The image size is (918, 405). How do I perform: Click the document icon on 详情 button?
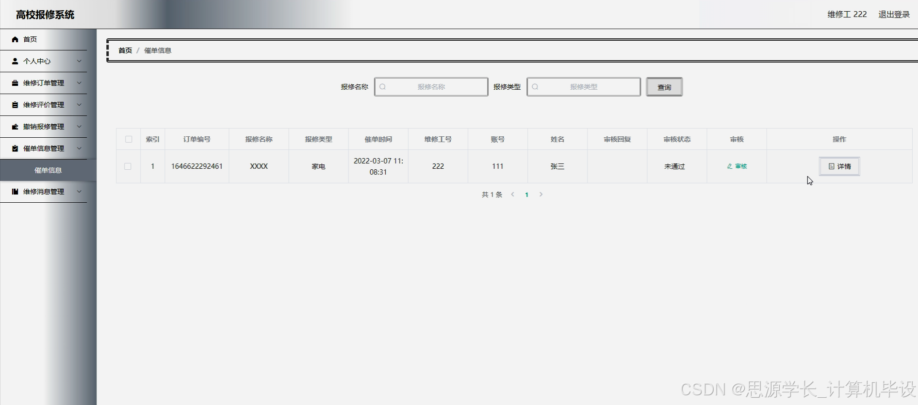[x=831, y=166]
